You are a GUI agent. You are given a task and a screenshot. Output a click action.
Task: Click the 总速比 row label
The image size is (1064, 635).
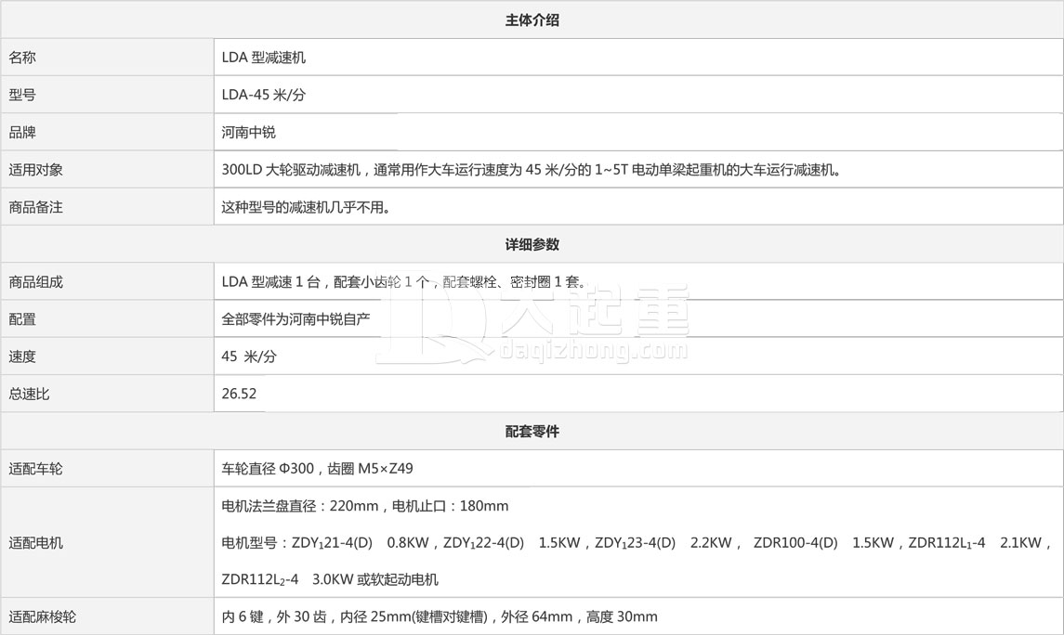tap(29, 394)
